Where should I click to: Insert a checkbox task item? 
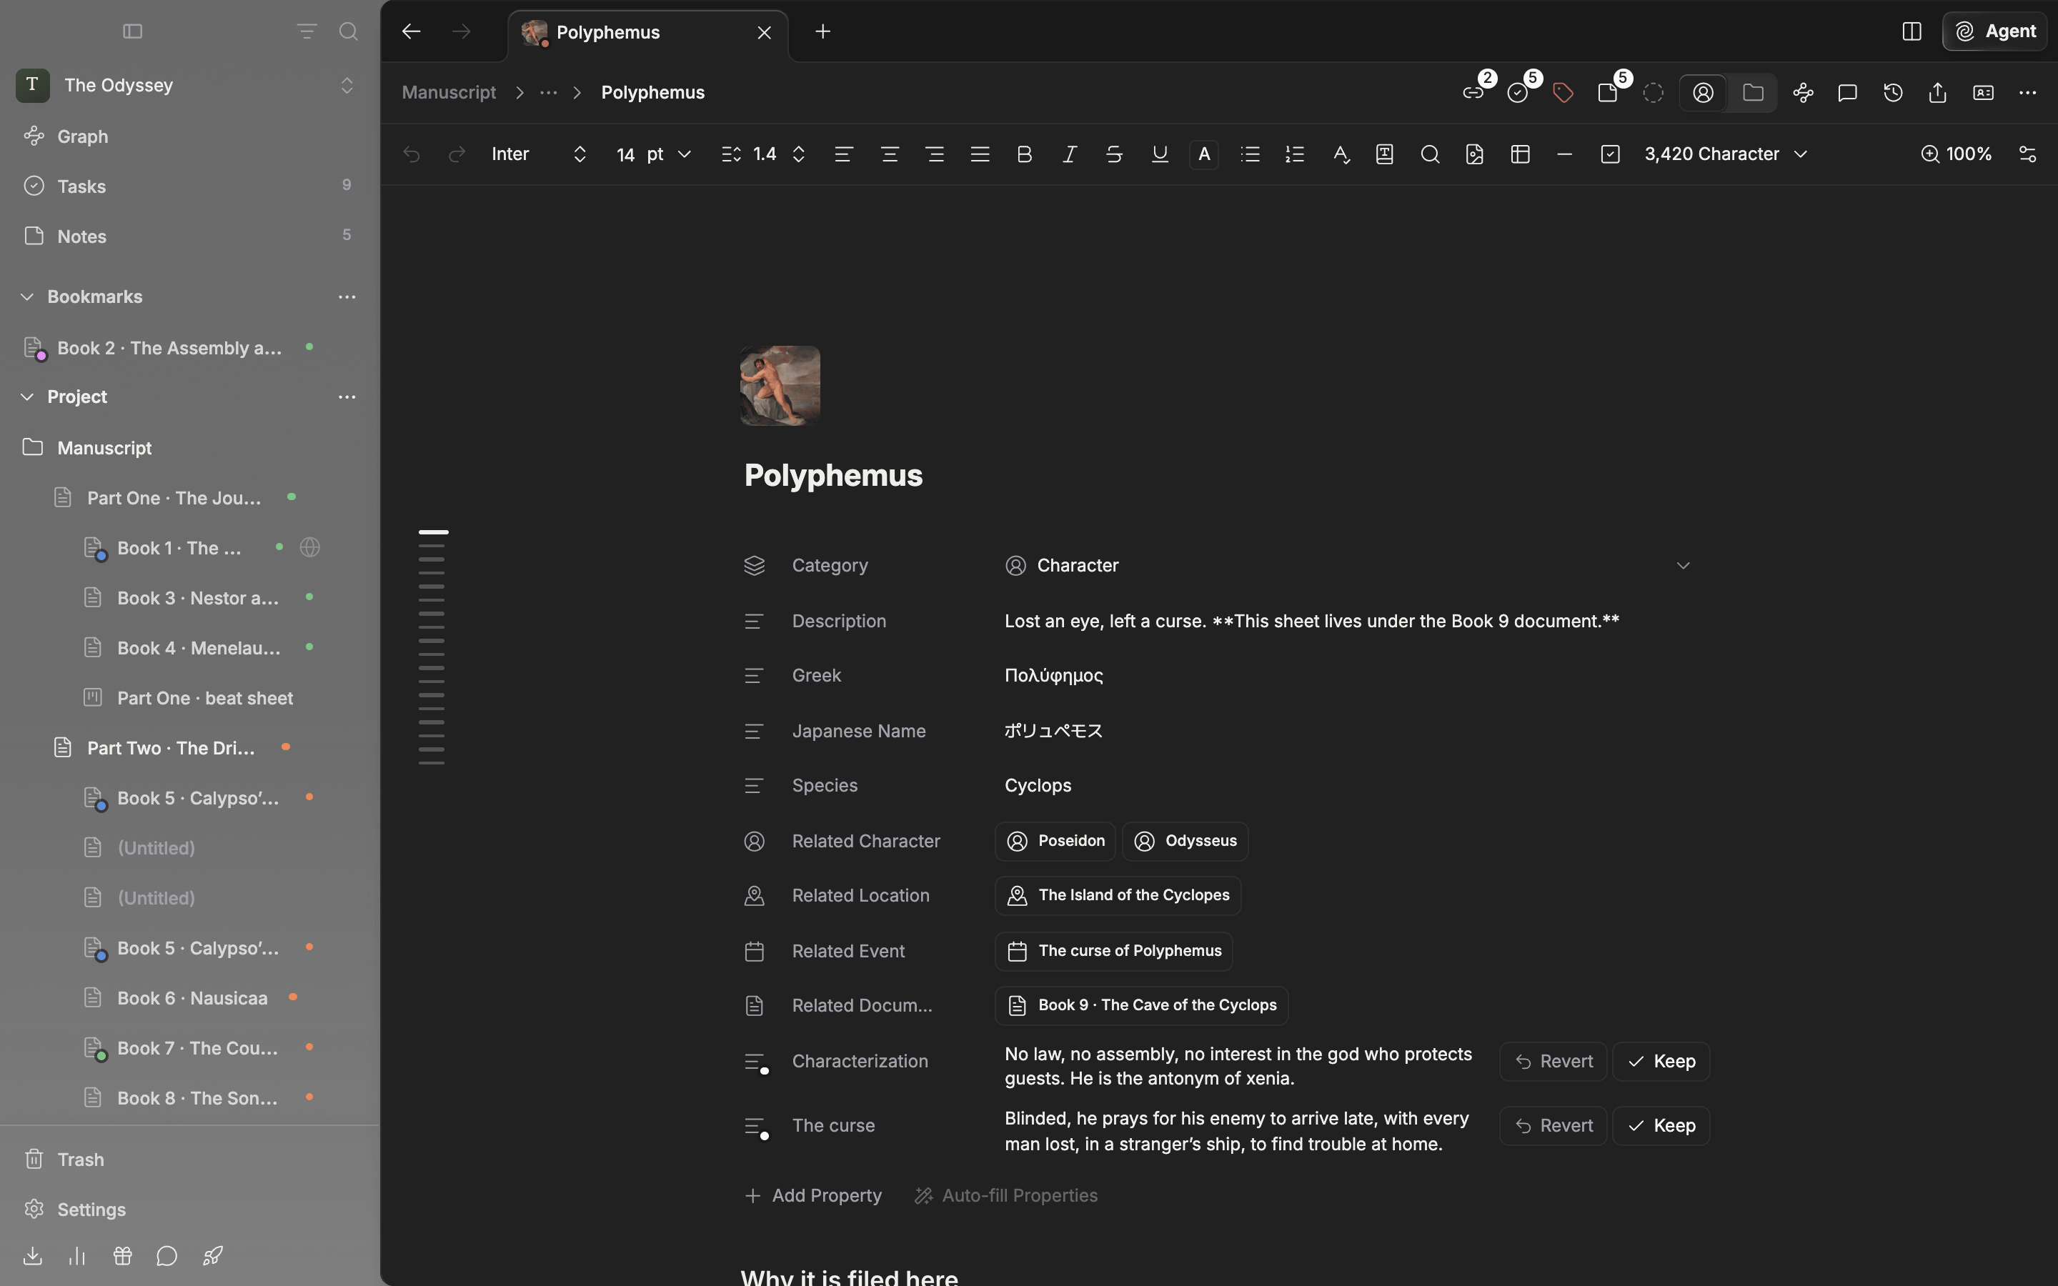[1610, 154]
